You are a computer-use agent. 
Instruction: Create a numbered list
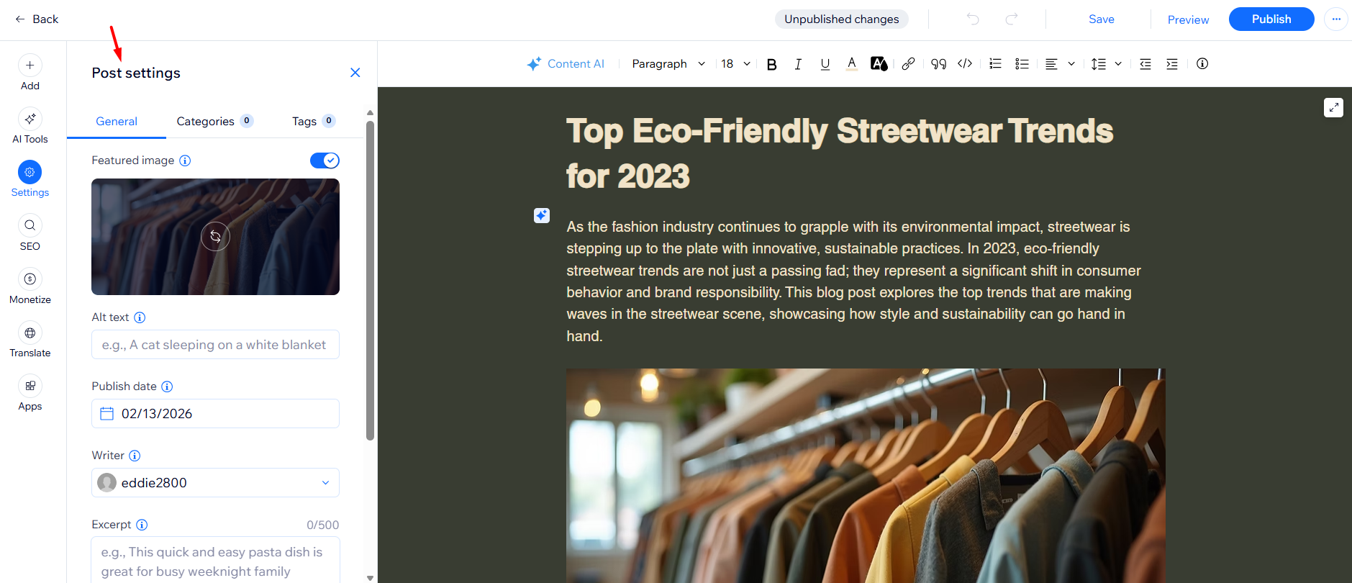995,64
